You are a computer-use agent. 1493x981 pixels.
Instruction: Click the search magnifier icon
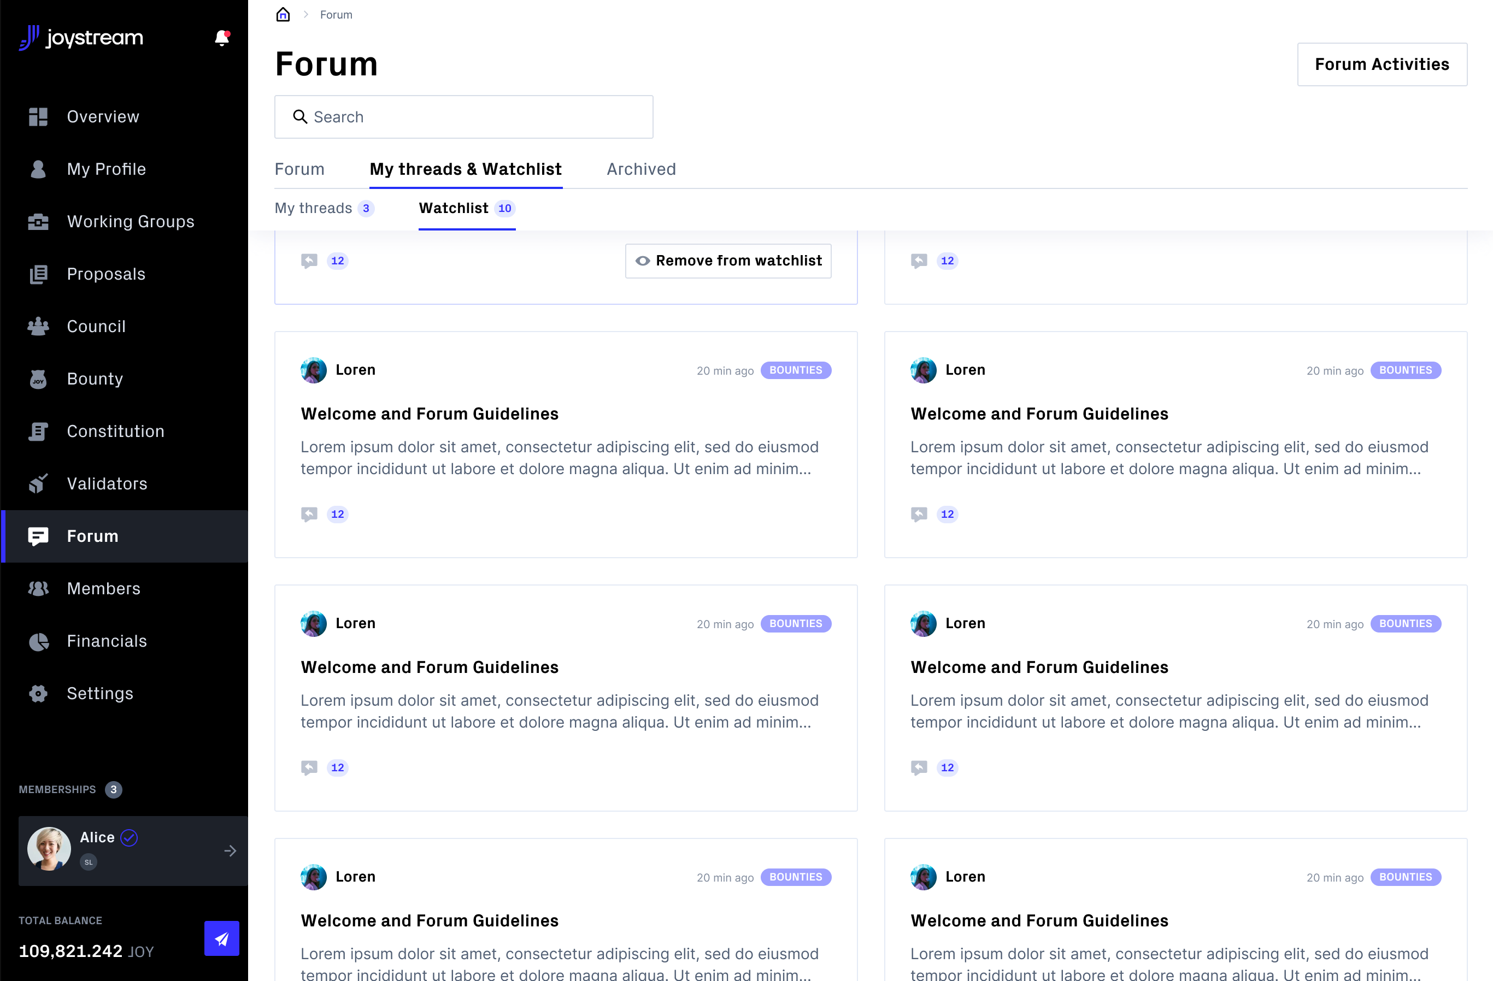click(x=300, y=116)
